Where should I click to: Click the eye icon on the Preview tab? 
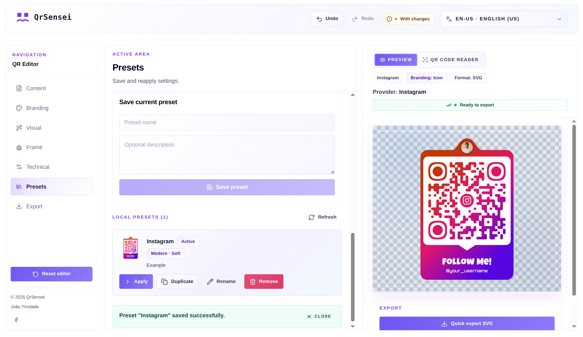pos(383,60)
